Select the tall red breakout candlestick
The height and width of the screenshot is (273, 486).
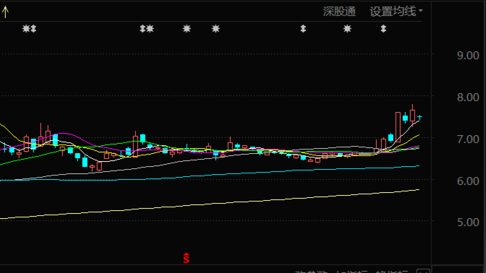398,127
